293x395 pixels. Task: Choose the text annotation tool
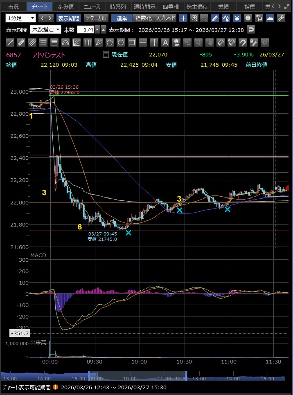click(165, 43)
